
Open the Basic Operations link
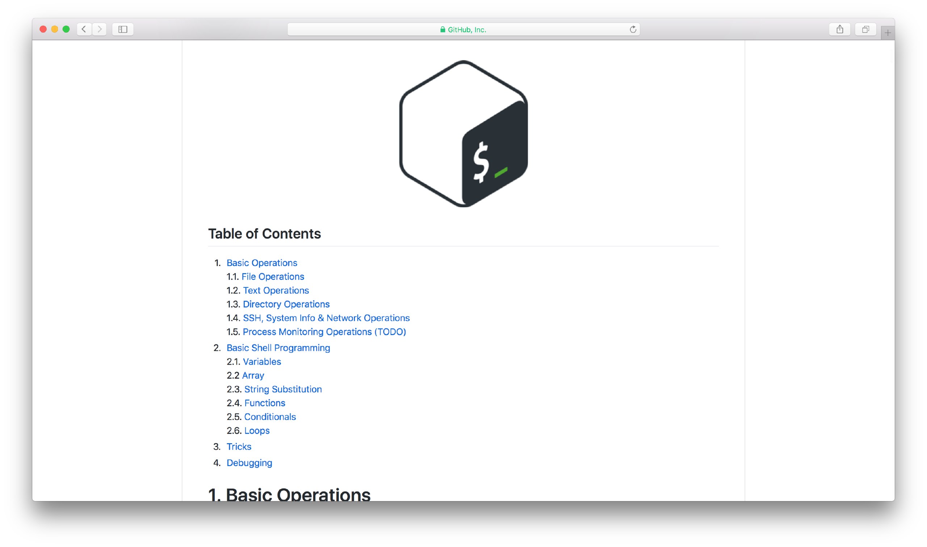click(x=261, y=263)
